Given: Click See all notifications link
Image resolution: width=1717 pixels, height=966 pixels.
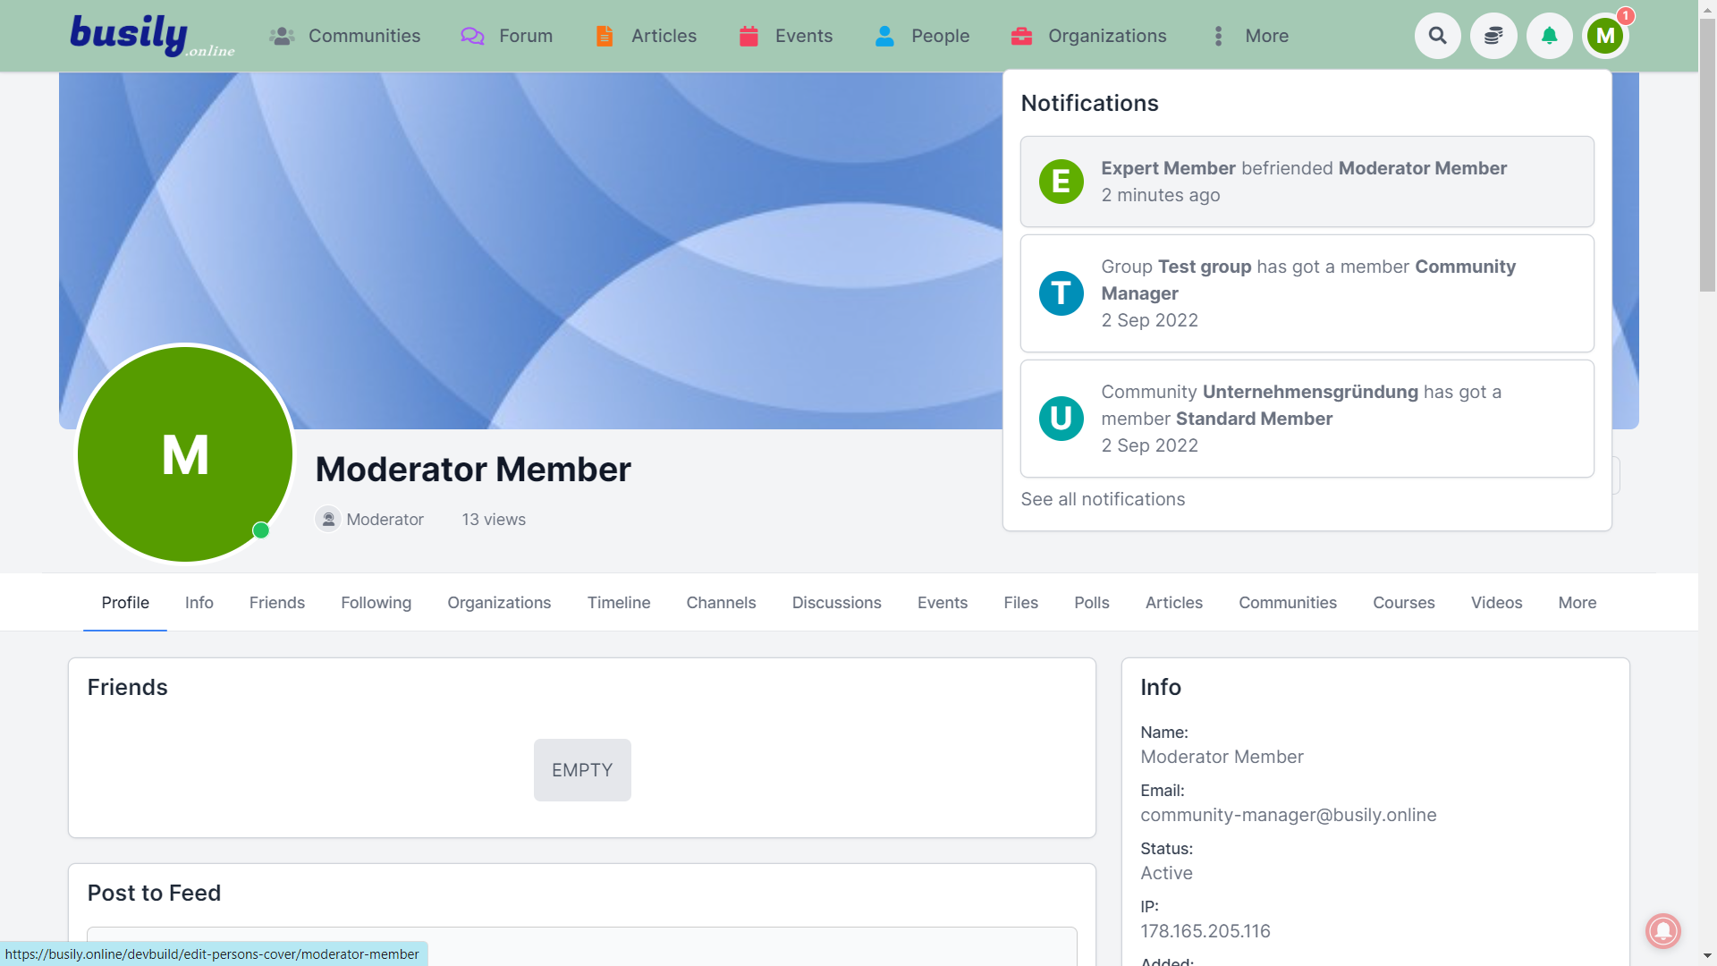Looking at the screenshot, I should click(1103, 499).
